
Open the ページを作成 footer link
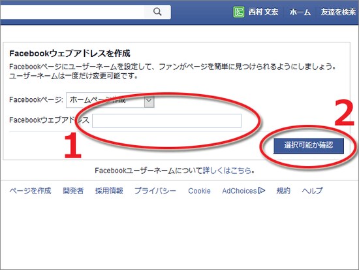tap(30, 191)
